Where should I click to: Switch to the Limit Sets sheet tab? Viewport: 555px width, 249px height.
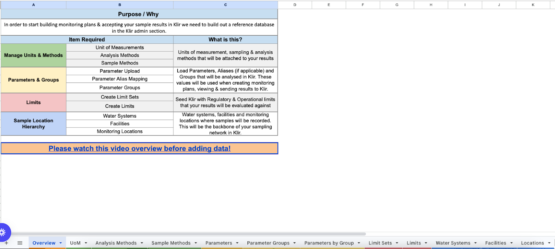pos(380,243)
